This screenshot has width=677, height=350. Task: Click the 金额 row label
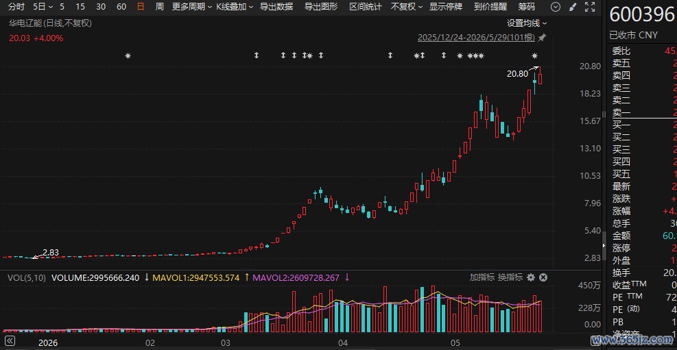[621, 236]
